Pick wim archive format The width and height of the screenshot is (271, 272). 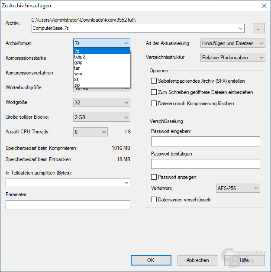tap(102, 74)
